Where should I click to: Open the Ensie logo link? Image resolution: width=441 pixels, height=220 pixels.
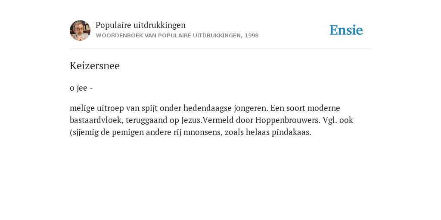[346, 30]
